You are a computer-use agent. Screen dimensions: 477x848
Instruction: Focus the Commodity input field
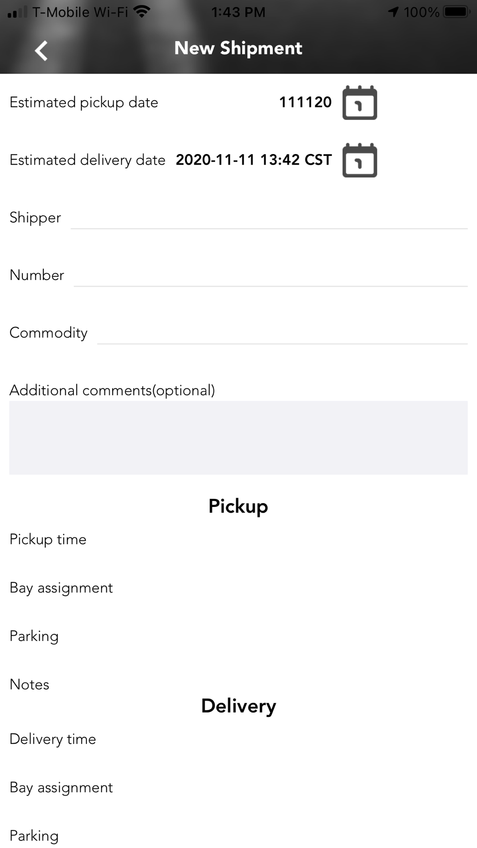282,333
